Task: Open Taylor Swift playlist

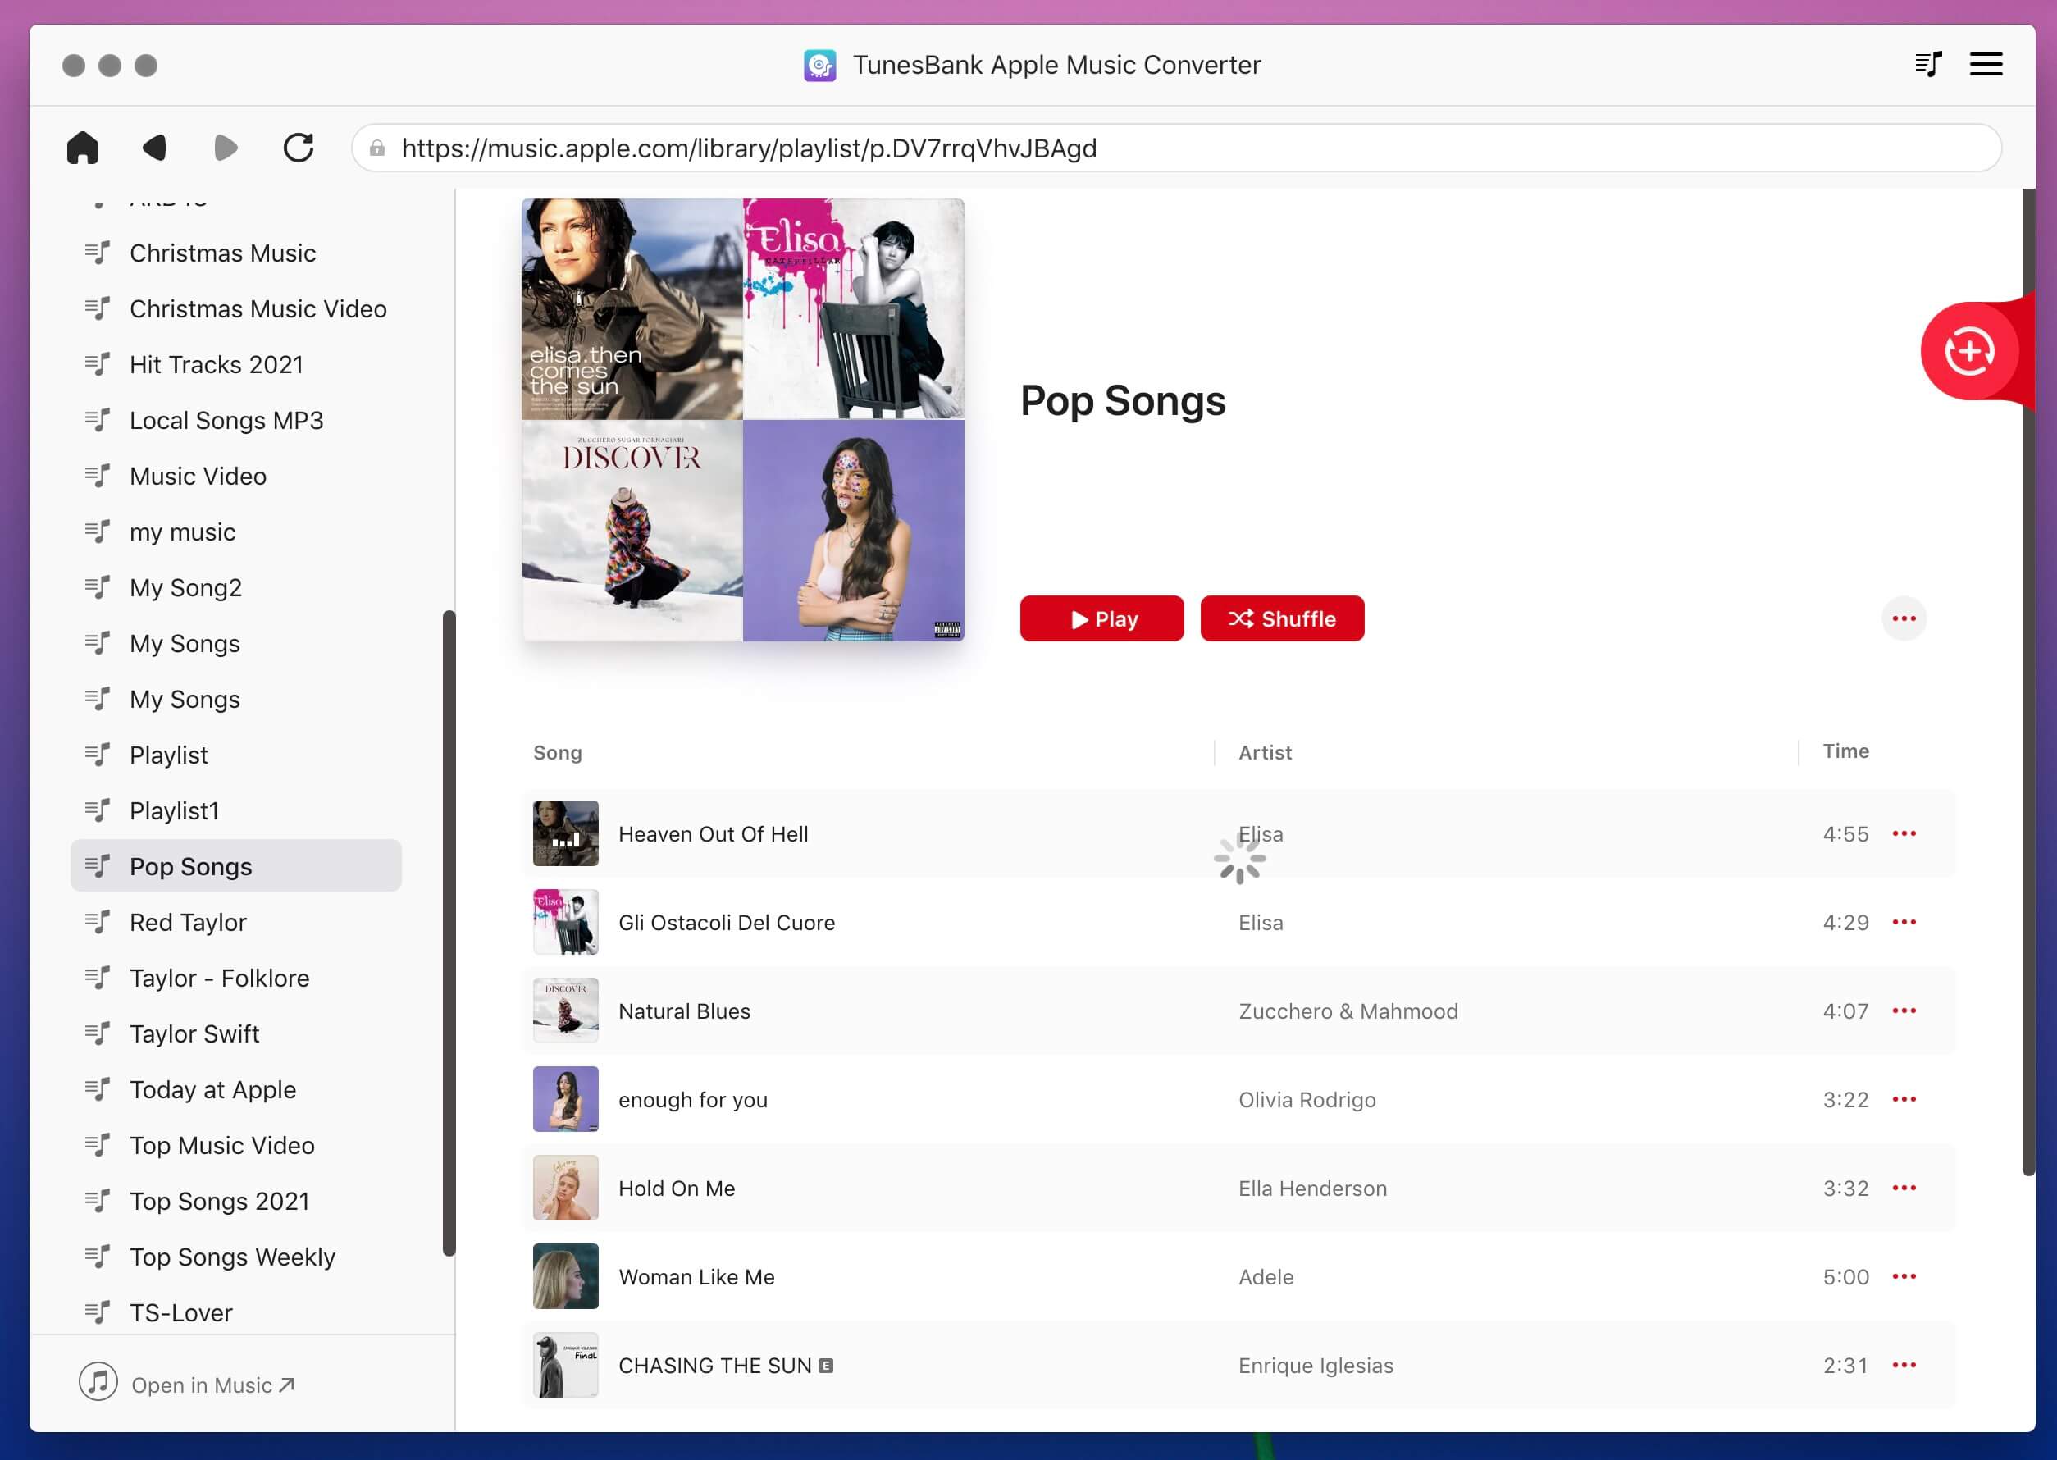Action: pyautogui.click(x=236, y=1033)
